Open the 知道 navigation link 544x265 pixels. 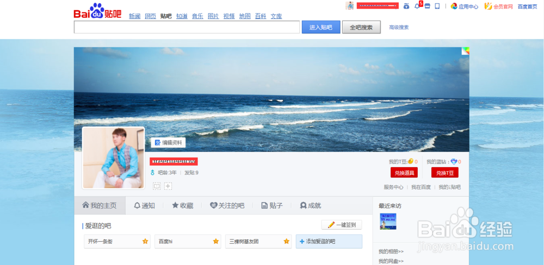(182, 16)
